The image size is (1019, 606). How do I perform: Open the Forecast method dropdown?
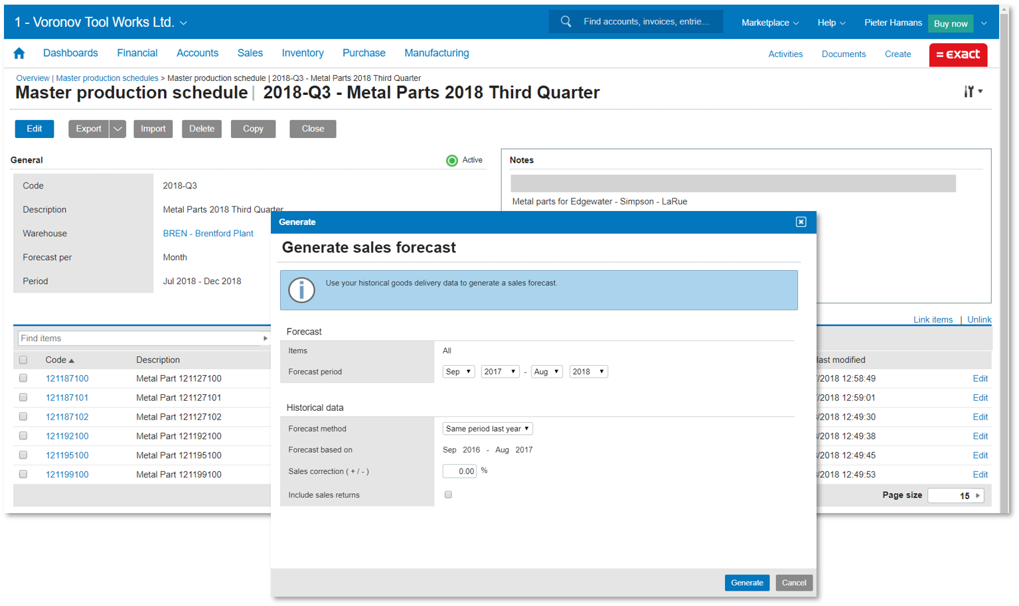(x=487, y=429)
